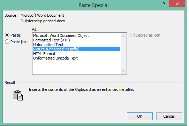The image size is (189, 126).
Task: Choose Formatted Text (RTF) option
Action: click(52, 40)
